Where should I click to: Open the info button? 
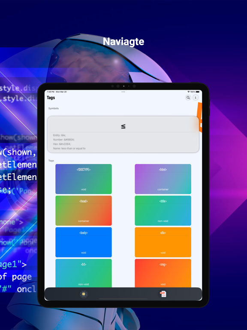pyautogui.click(x=196, y=98)
